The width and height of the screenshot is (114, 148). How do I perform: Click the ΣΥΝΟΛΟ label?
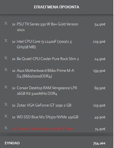12,143
